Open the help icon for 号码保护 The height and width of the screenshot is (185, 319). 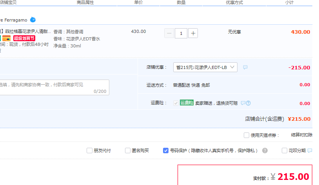tap(265, 151)
